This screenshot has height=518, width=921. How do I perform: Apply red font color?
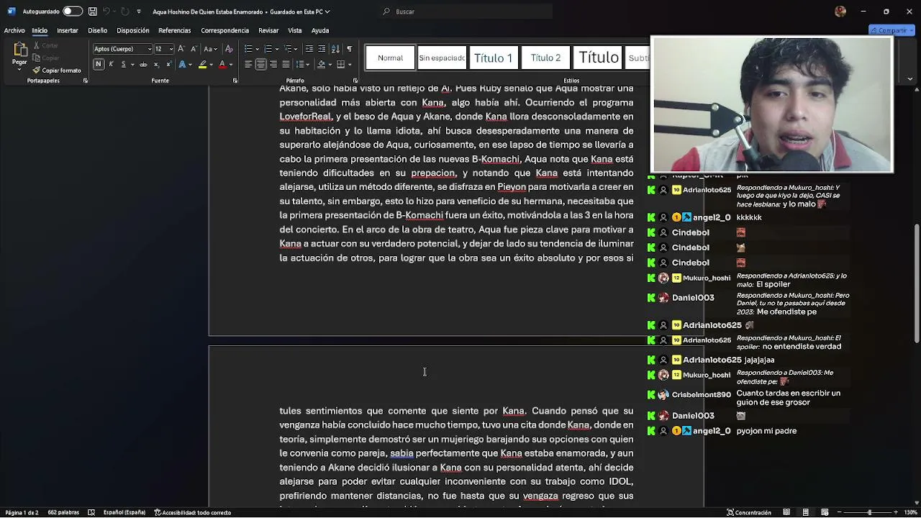[222, 65]
